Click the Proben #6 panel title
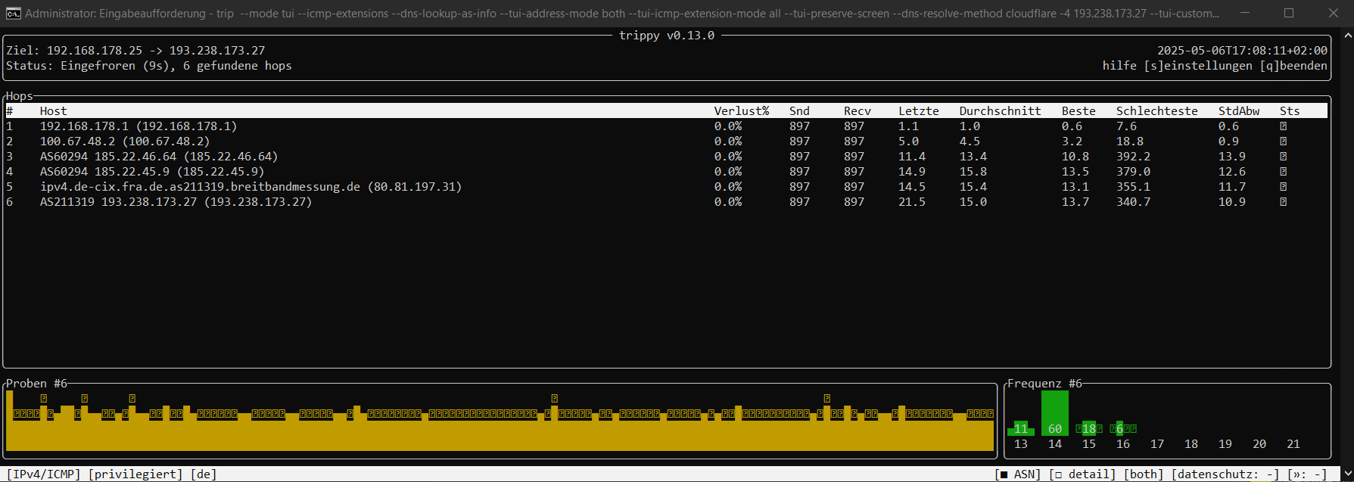This screenshot has height=482, width=1354. tap(36, 384)
